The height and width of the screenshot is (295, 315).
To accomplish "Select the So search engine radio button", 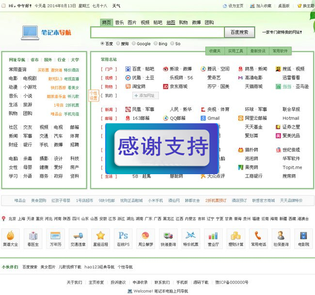I will pos(172,44).
